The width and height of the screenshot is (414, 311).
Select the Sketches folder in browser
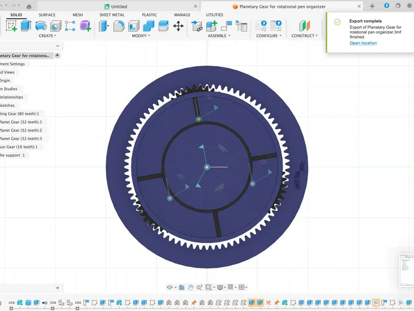click(7, 105)
